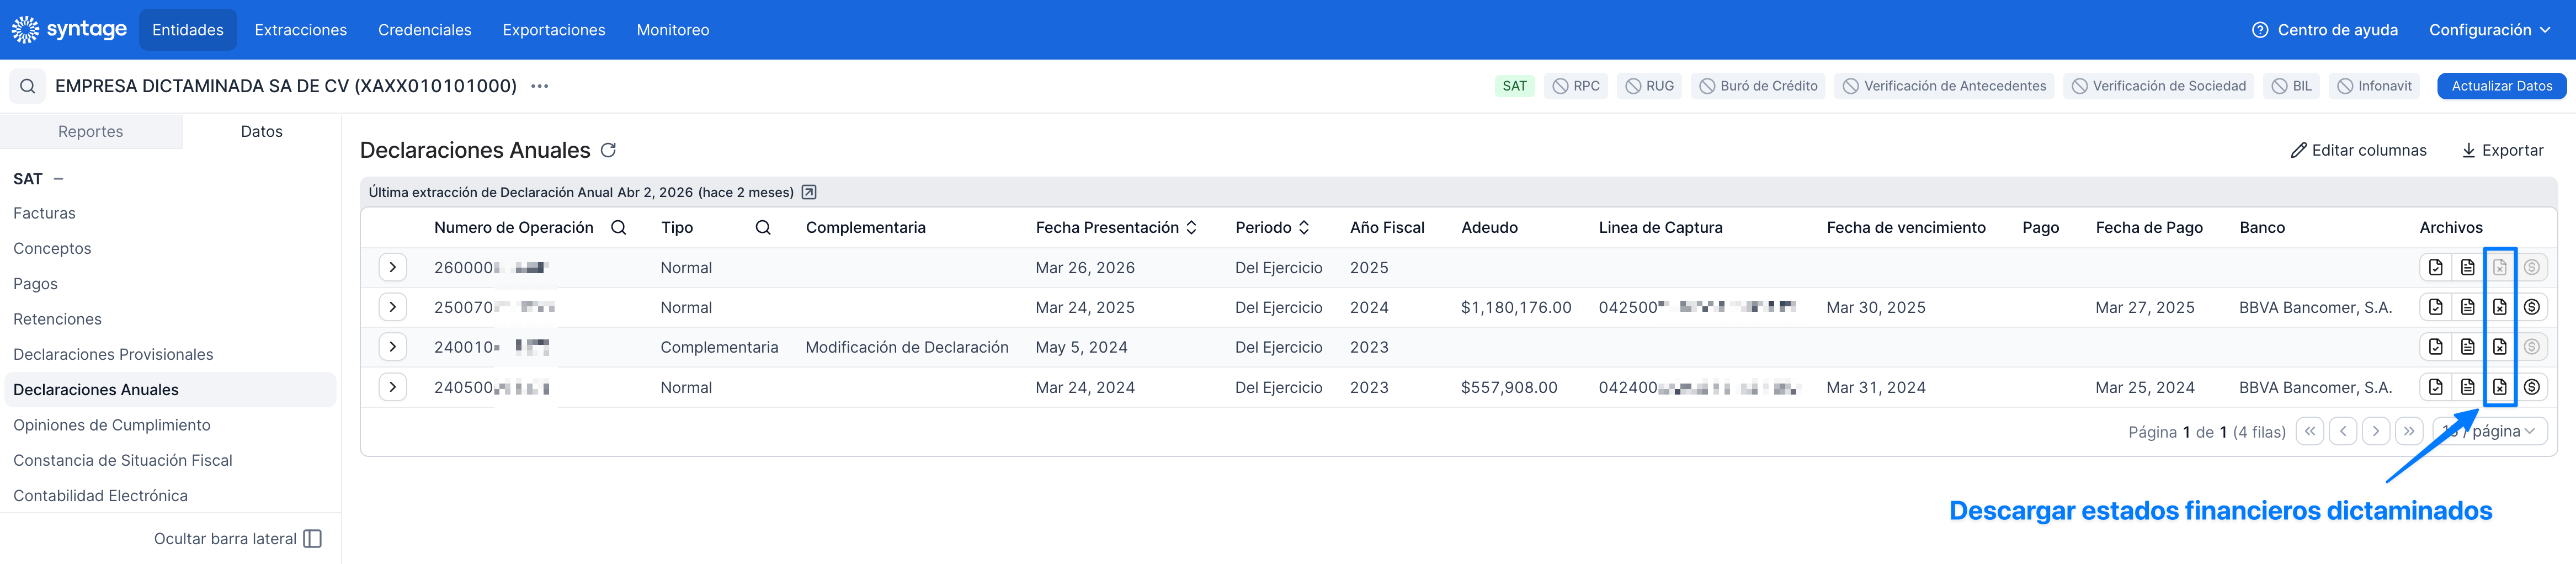
Task: Switch to the Datos tab
Action: 262,131
